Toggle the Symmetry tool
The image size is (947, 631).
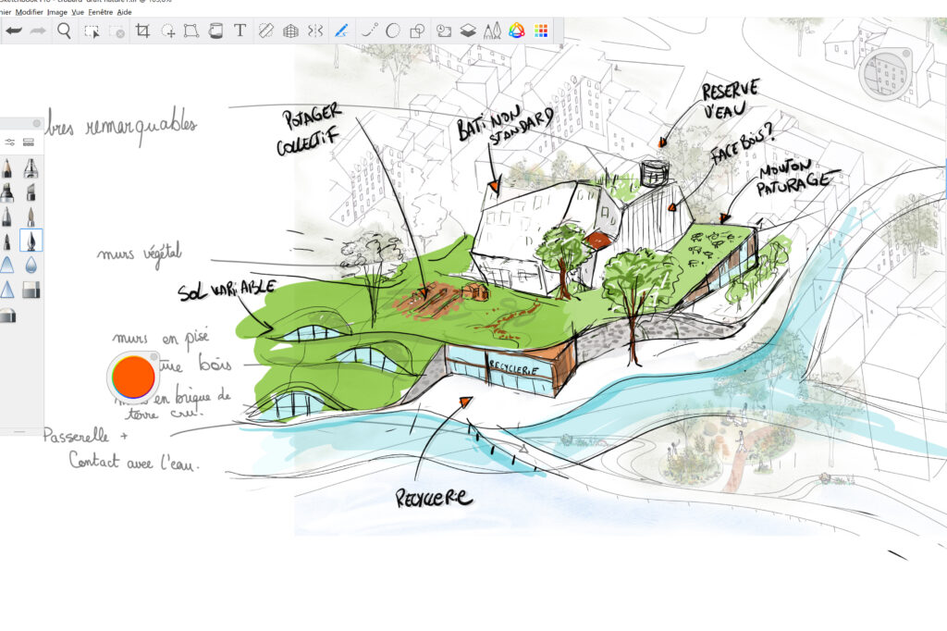pos(314,31)
